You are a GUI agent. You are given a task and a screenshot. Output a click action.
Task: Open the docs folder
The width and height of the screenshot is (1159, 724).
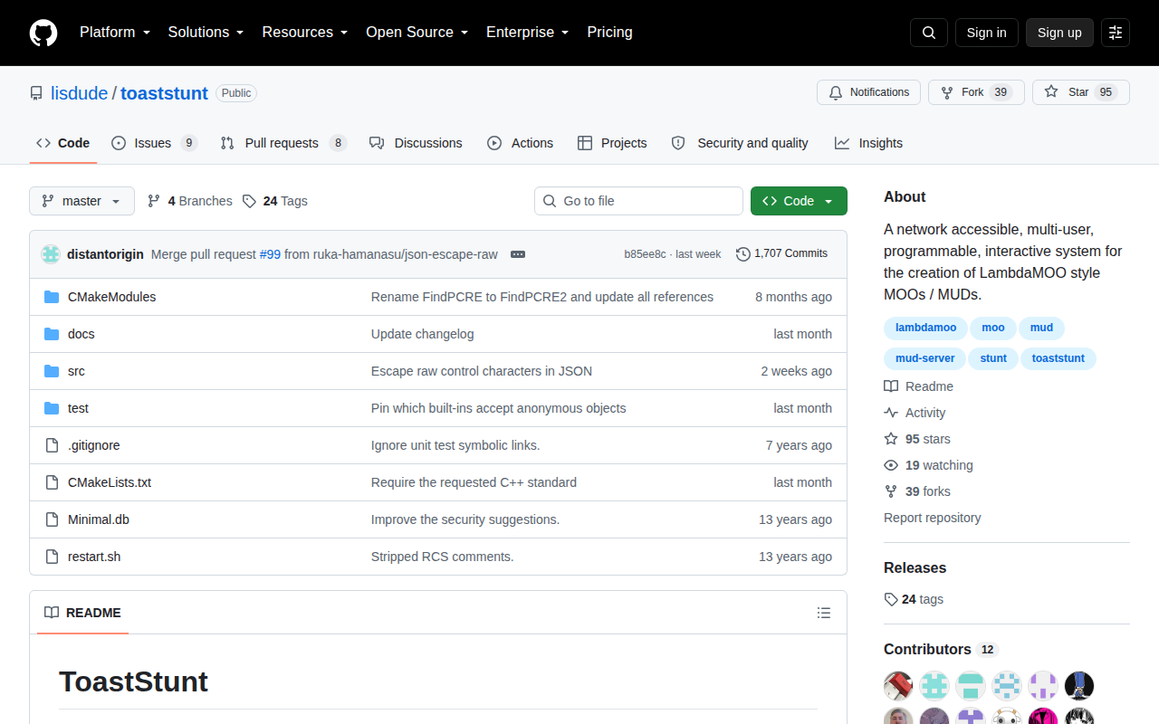pyautogui.click(x=81, y=334)
